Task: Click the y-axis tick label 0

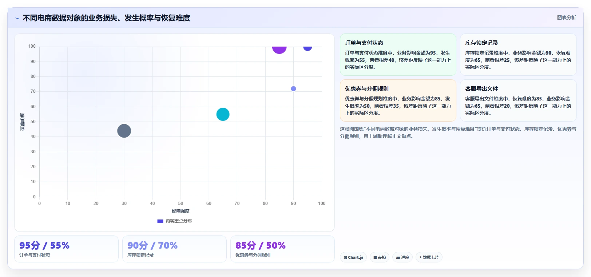Action: 34,197
